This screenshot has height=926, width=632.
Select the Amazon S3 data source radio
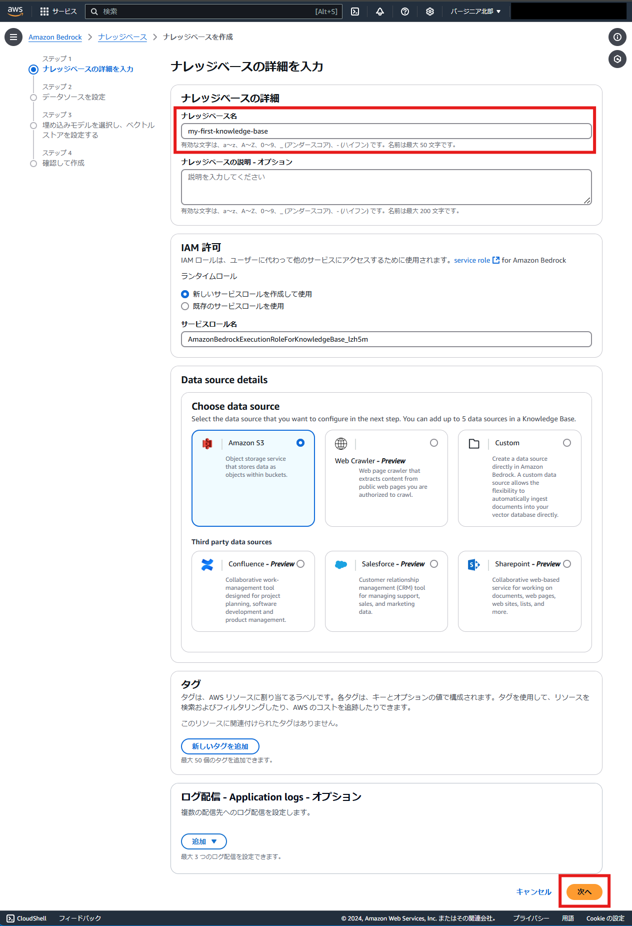(300, 443)
